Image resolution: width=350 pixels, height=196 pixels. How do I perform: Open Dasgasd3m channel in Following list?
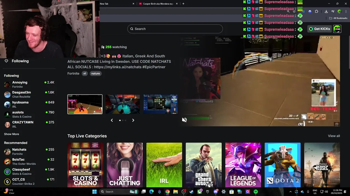(x=29, y=94)
